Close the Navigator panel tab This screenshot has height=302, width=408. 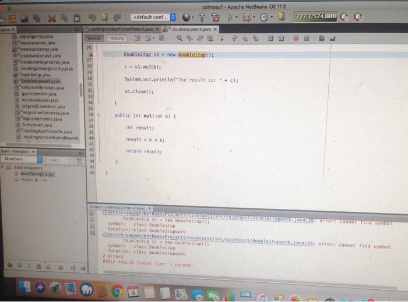(33, 151)
